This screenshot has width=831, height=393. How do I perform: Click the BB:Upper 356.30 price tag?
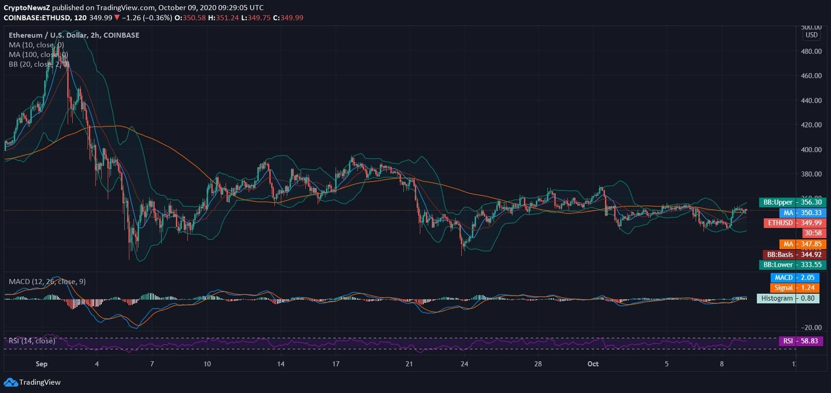(792, 202)
